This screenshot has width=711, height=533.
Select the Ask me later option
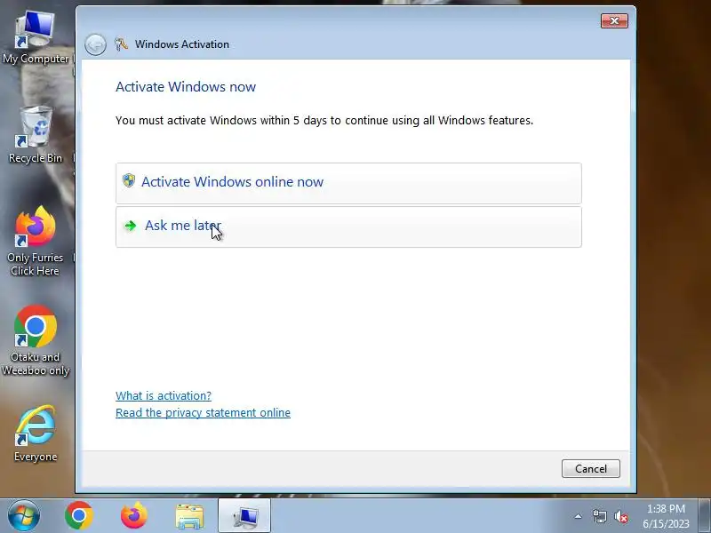click(x=348, y=227)
